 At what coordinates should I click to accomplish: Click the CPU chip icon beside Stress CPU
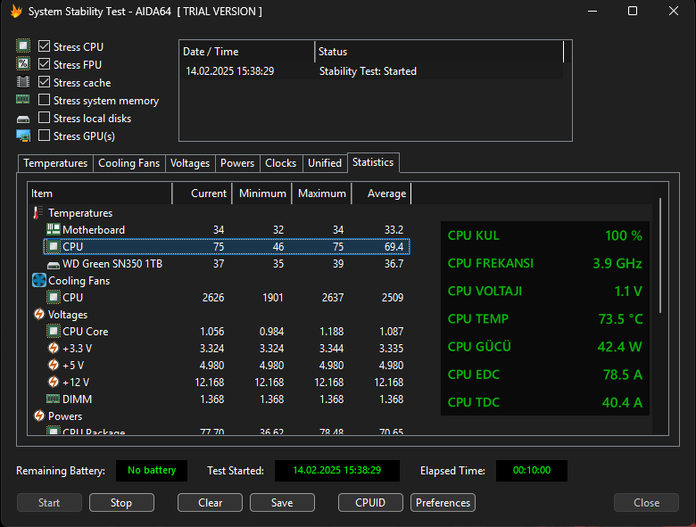tap(23, 45)
